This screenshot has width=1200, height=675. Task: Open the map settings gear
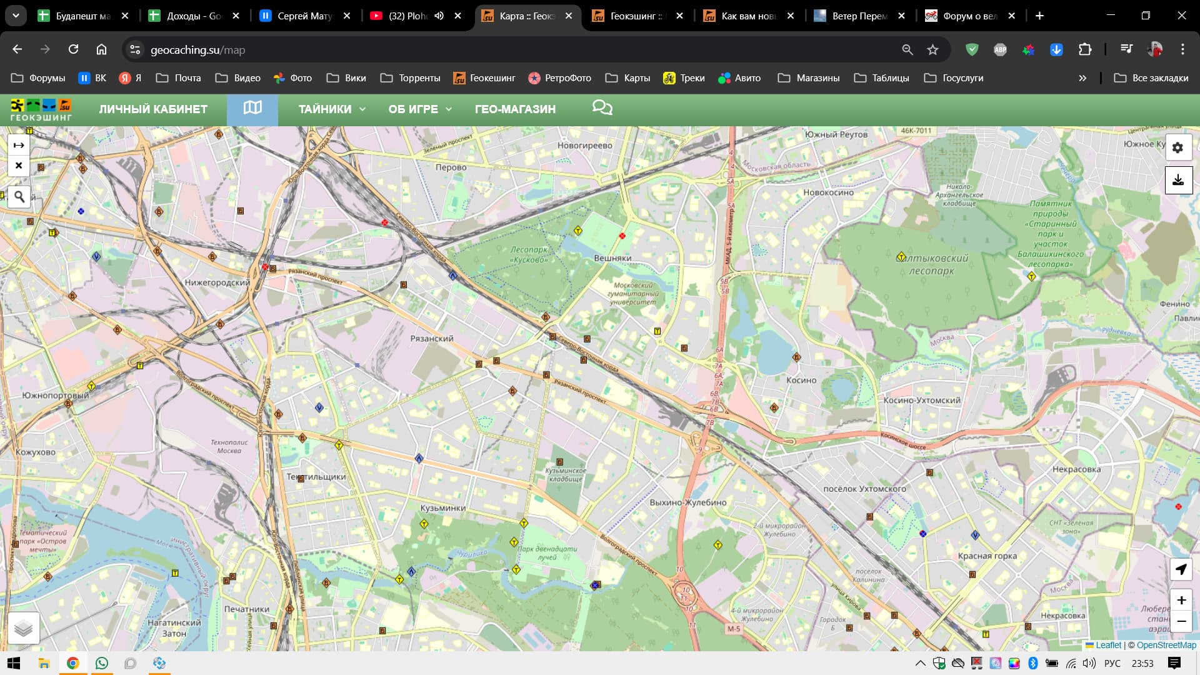1177,147
